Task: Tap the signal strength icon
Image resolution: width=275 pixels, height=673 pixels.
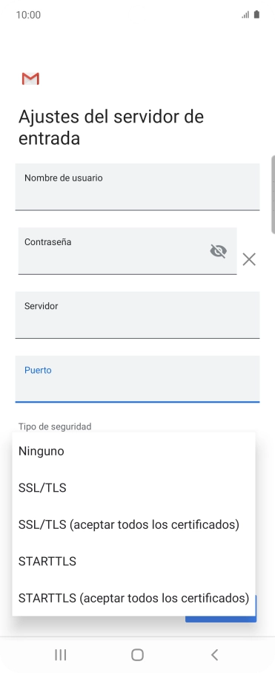Action: coord(245,15)
